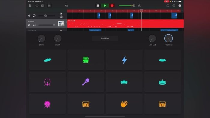Tap the hi-hat pad beside the maraca

(x=124, y=82)
